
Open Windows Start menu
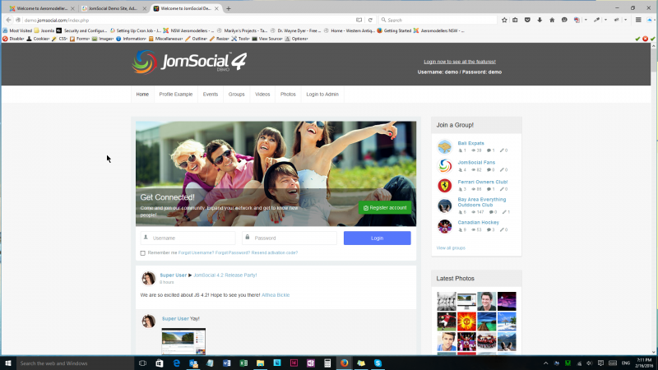(x=8, y=363)
